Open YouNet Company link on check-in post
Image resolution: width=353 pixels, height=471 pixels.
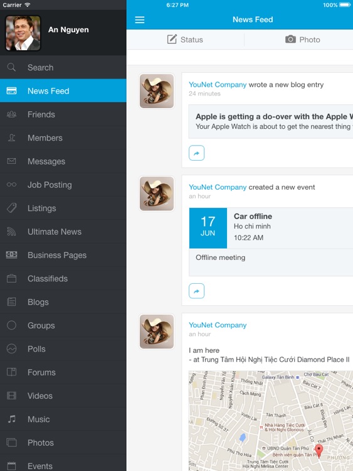click(x=218, y=325)
